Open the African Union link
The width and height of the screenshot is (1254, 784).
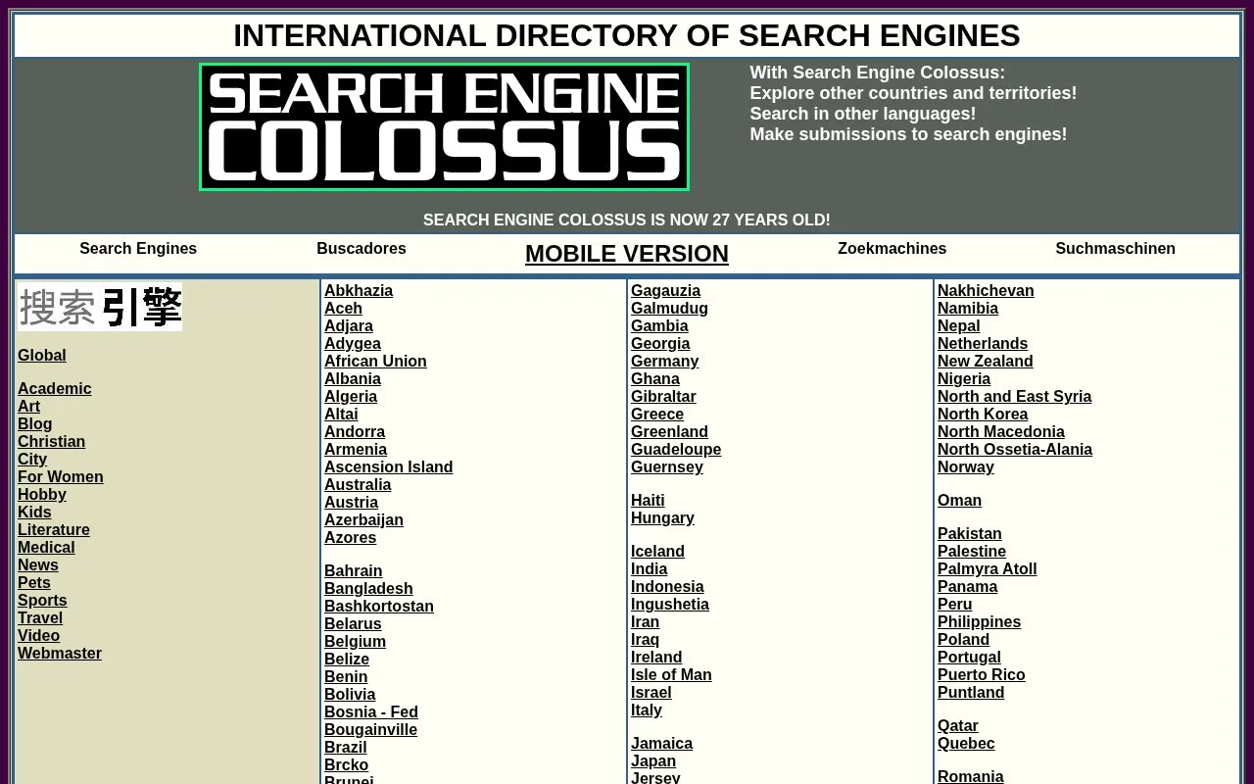[x=376, y=362]
